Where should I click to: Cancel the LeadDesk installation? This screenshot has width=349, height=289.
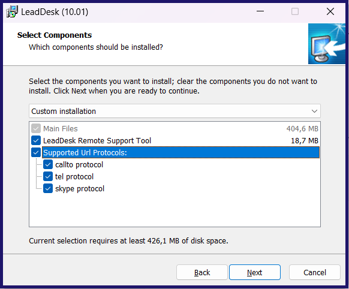[x=315, y=272]
